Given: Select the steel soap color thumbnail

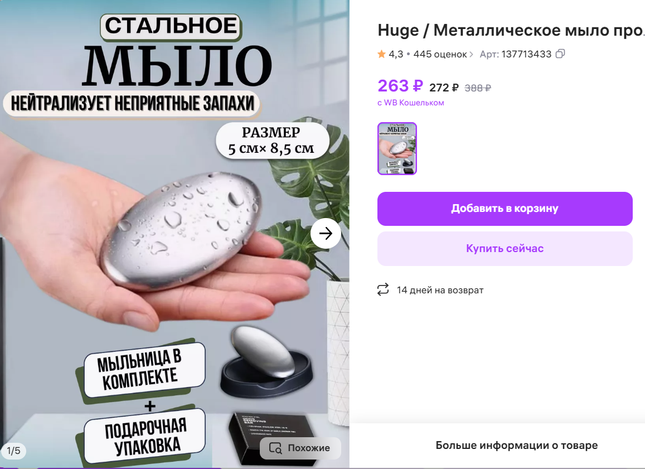Looking at the screenshot, I should pos(397,148).
